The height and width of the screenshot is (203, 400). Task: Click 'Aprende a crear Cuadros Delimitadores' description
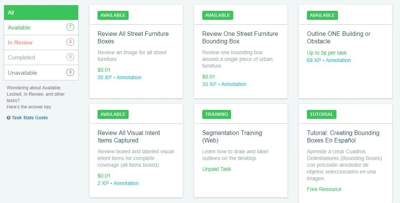(344, 165)
